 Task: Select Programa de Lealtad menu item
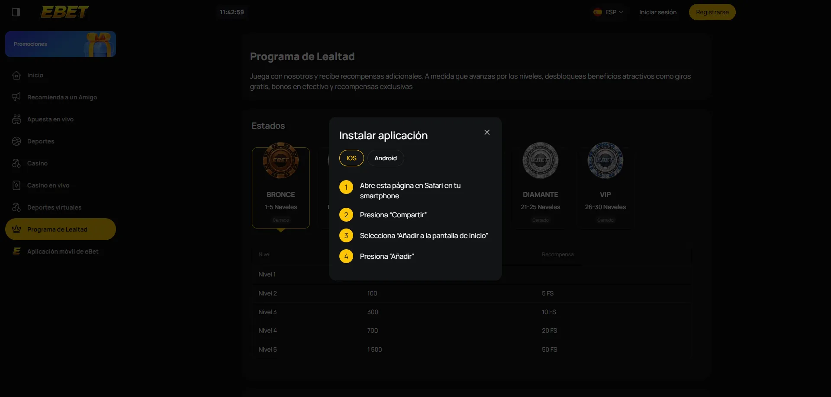point(61,229)
